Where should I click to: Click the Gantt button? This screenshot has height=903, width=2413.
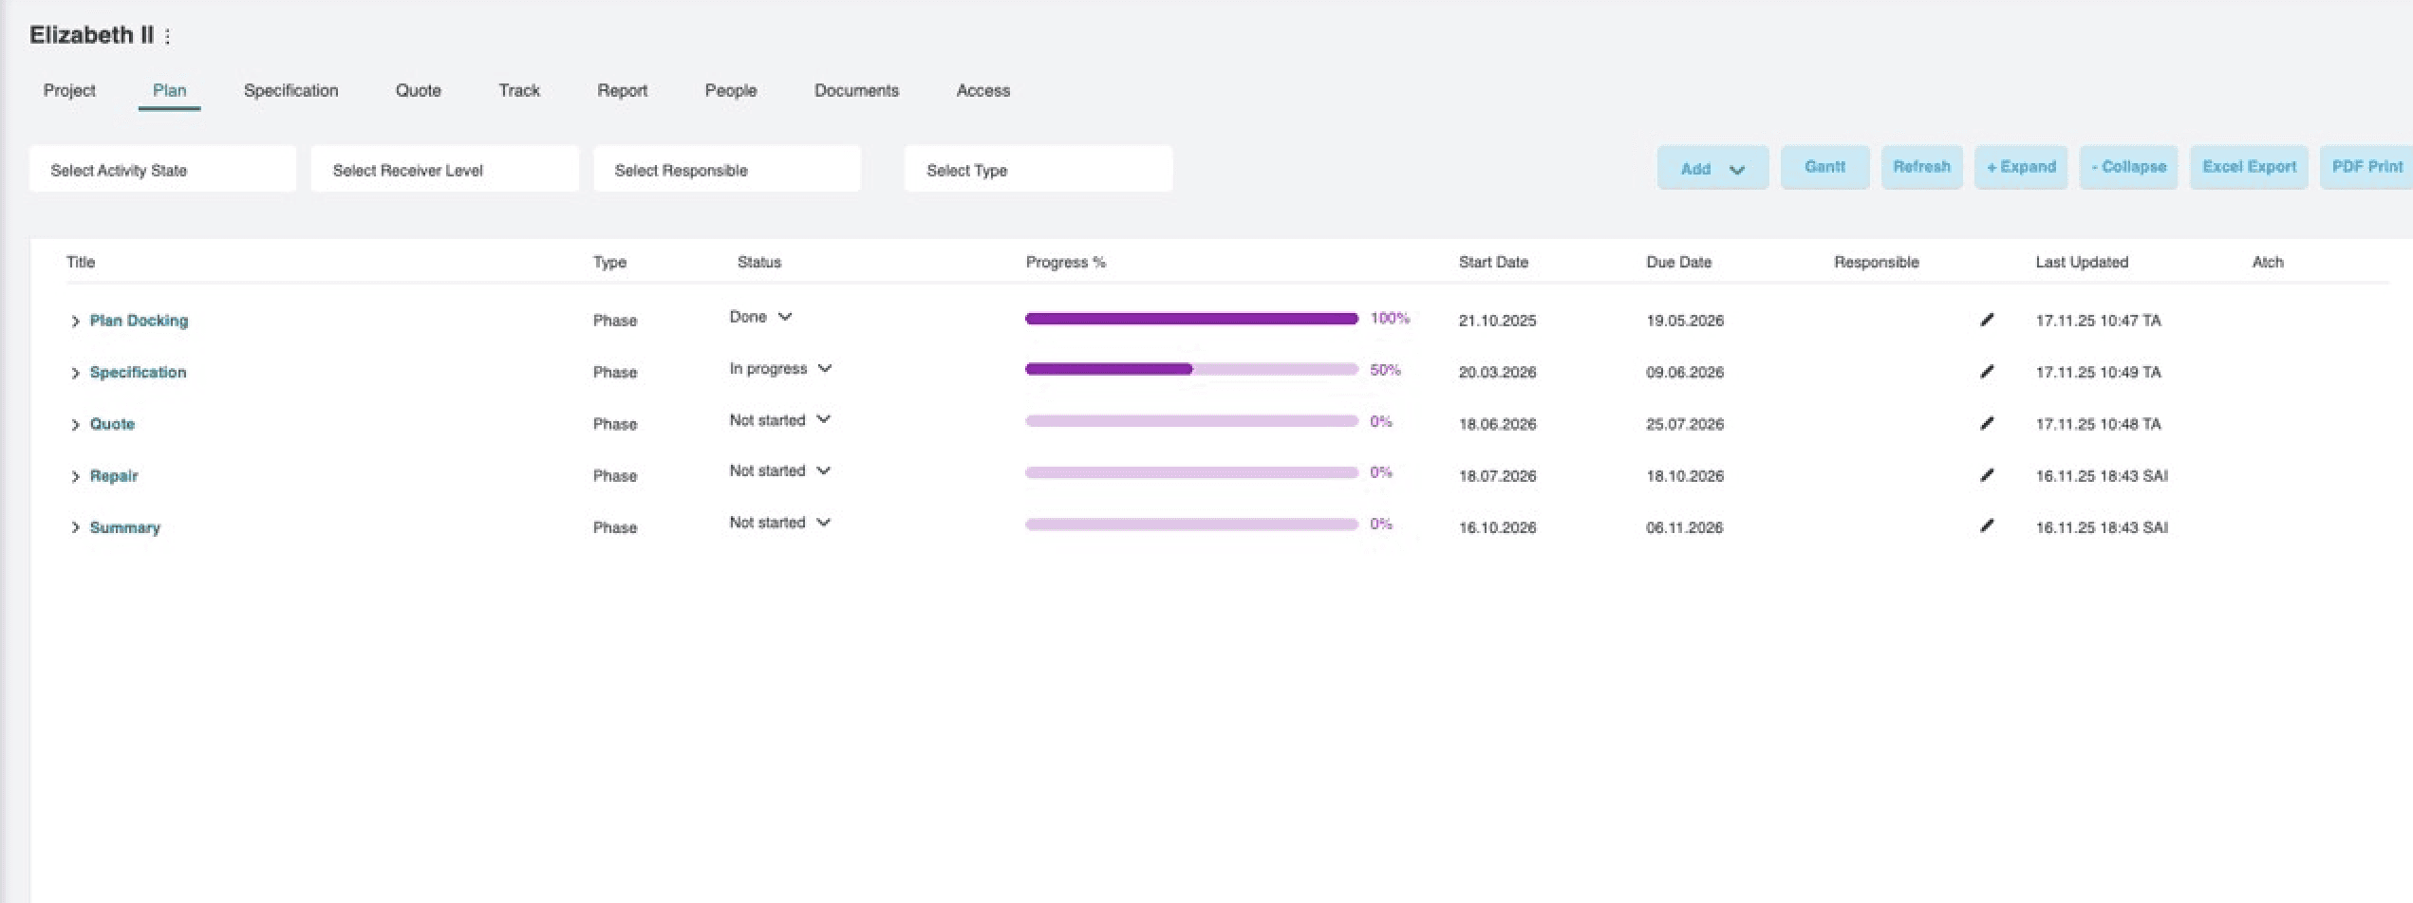tap(1824, 167)
